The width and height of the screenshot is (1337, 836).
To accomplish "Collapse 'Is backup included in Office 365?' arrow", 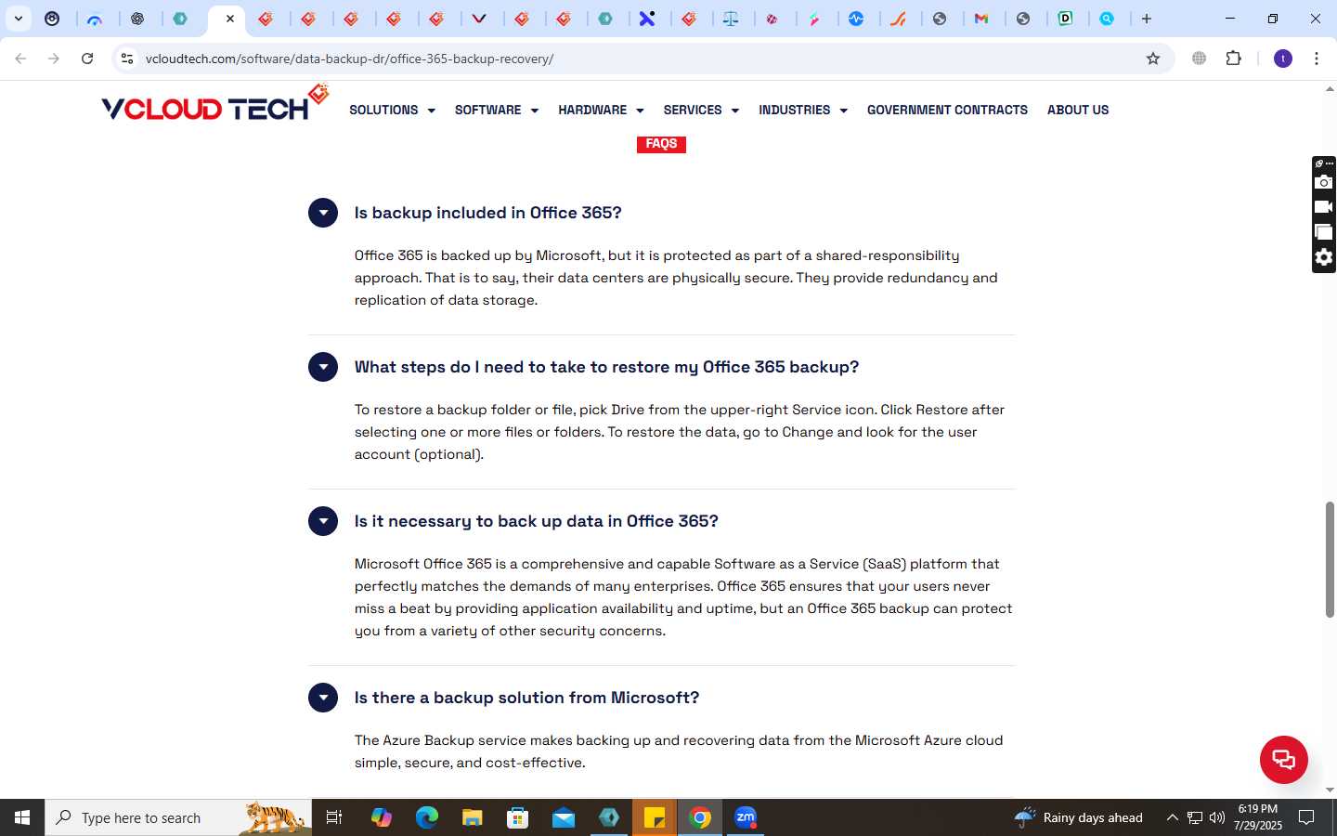I will tap(323, 213).
